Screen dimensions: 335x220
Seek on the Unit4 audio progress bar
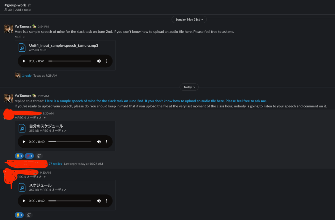pyautogui.click(x=70, y=61)
